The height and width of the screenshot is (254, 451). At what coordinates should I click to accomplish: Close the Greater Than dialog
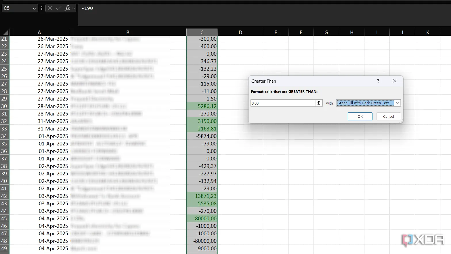(395, 81)
